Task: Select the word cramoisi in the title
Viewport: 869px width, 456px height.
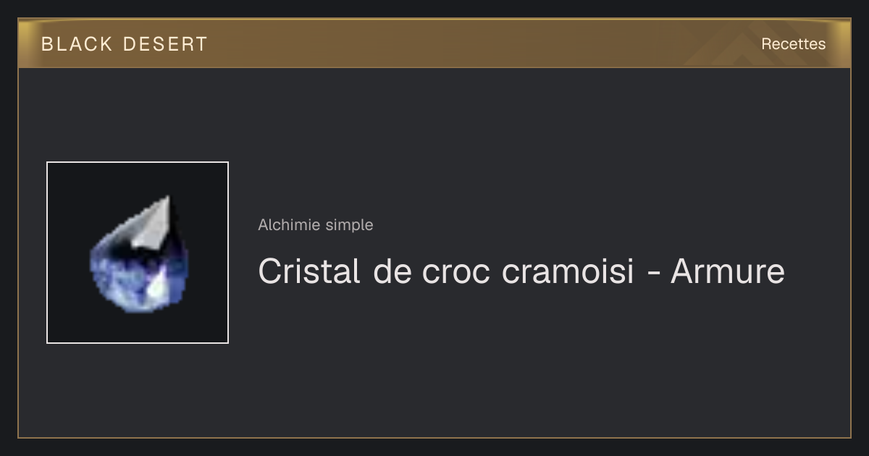Action: (x=568, y=271)
